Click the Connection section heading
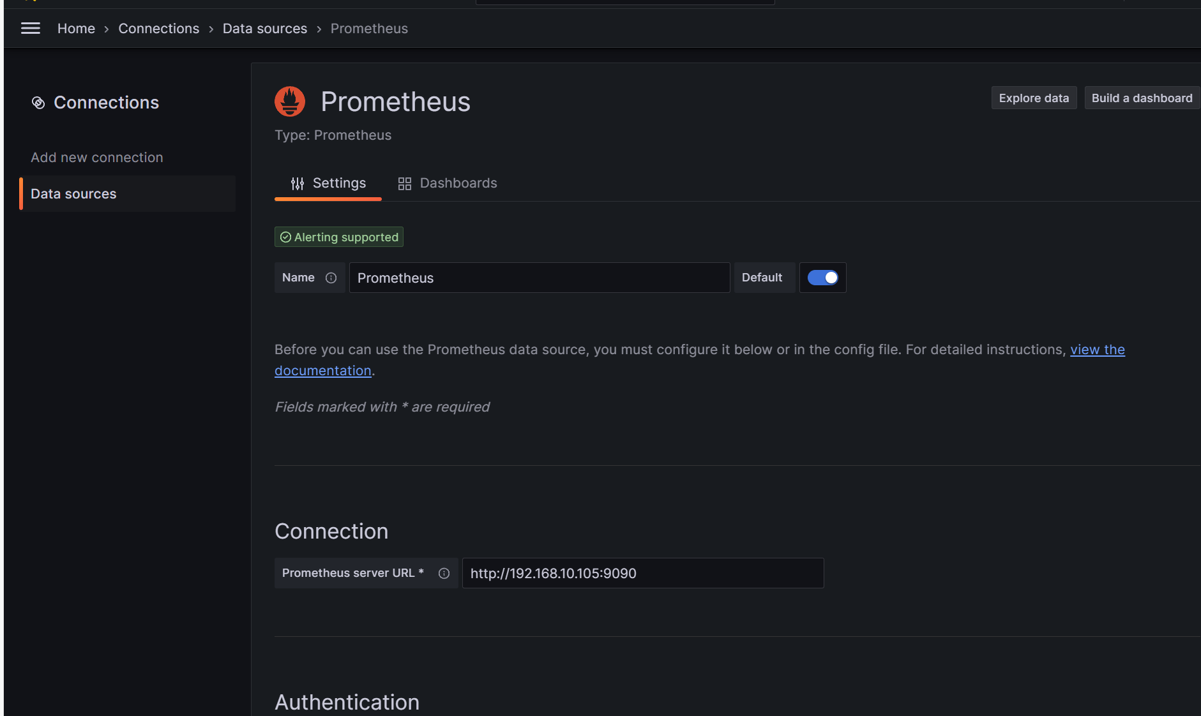 331,532
